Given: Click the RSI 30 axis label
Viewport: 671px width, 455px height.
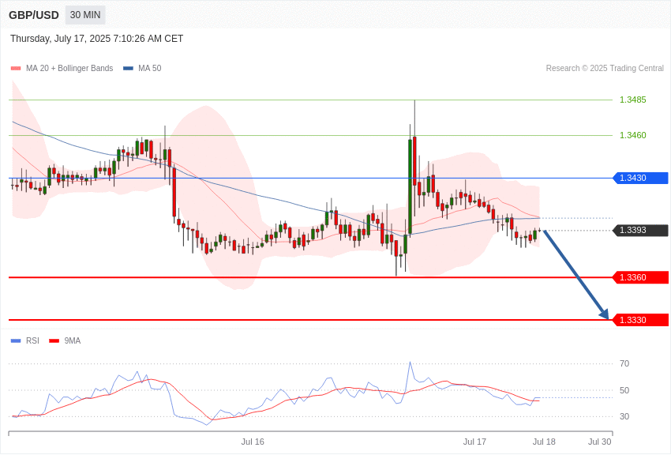Looking at the screenshot, I should pyautogui.click(x=624, y=416).
